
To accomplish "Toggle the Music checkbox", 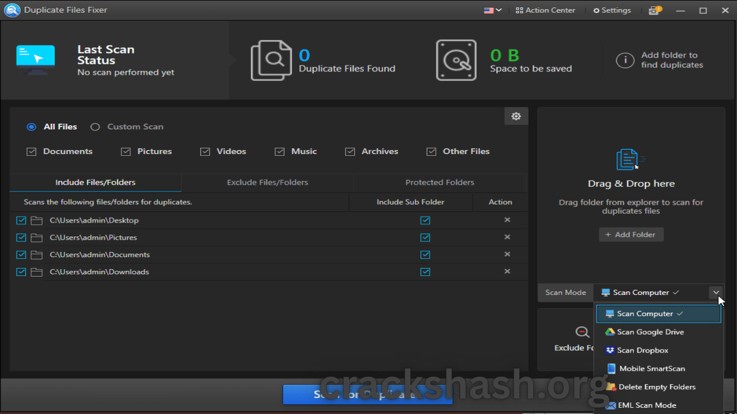I will 280,152.
